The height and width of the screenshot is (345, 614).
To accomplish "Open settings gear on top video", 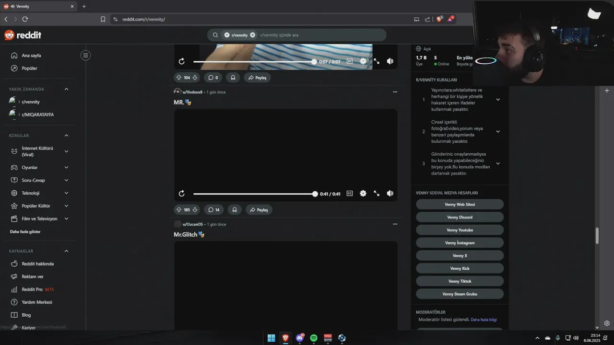I will 363,61.
